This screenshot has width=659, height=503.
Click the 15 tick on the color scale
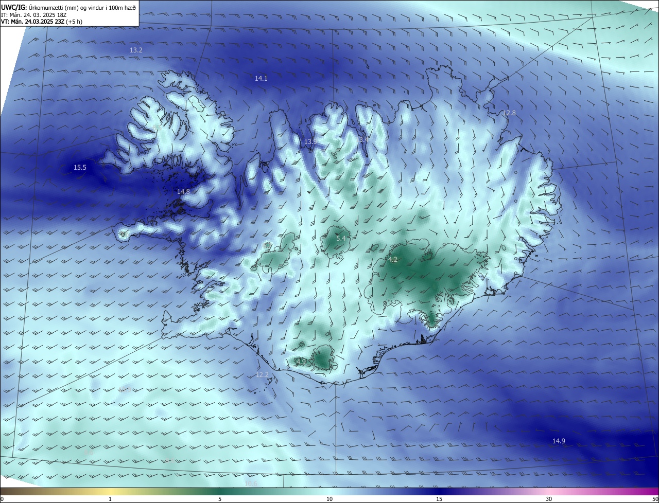coord(439,499)
